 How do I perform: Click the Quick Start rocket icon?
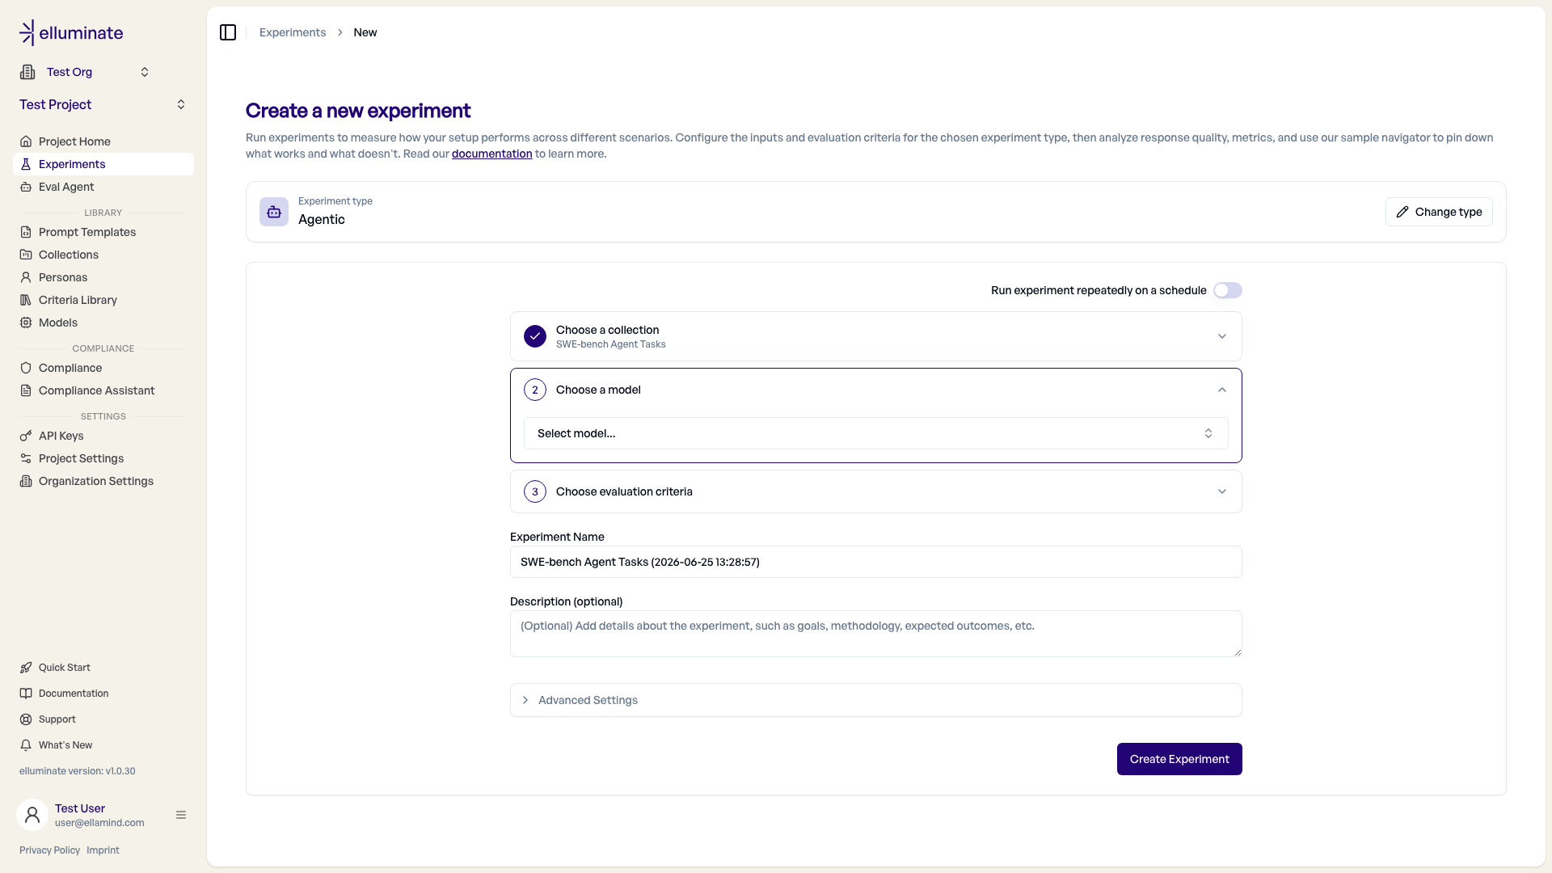click(x=26, y=668)
